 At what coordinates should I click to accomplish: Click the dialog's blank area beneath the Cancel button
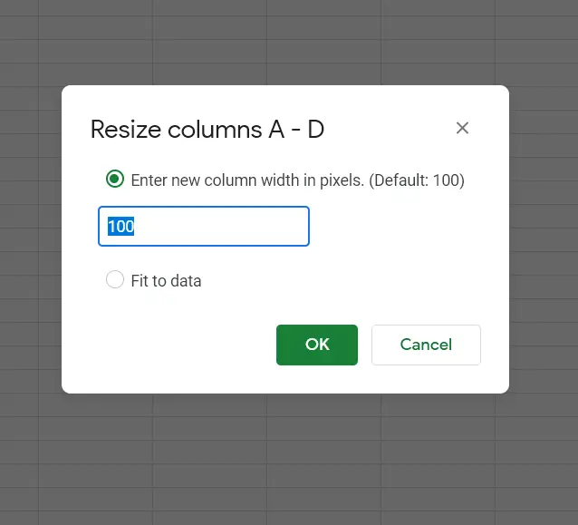426,379
